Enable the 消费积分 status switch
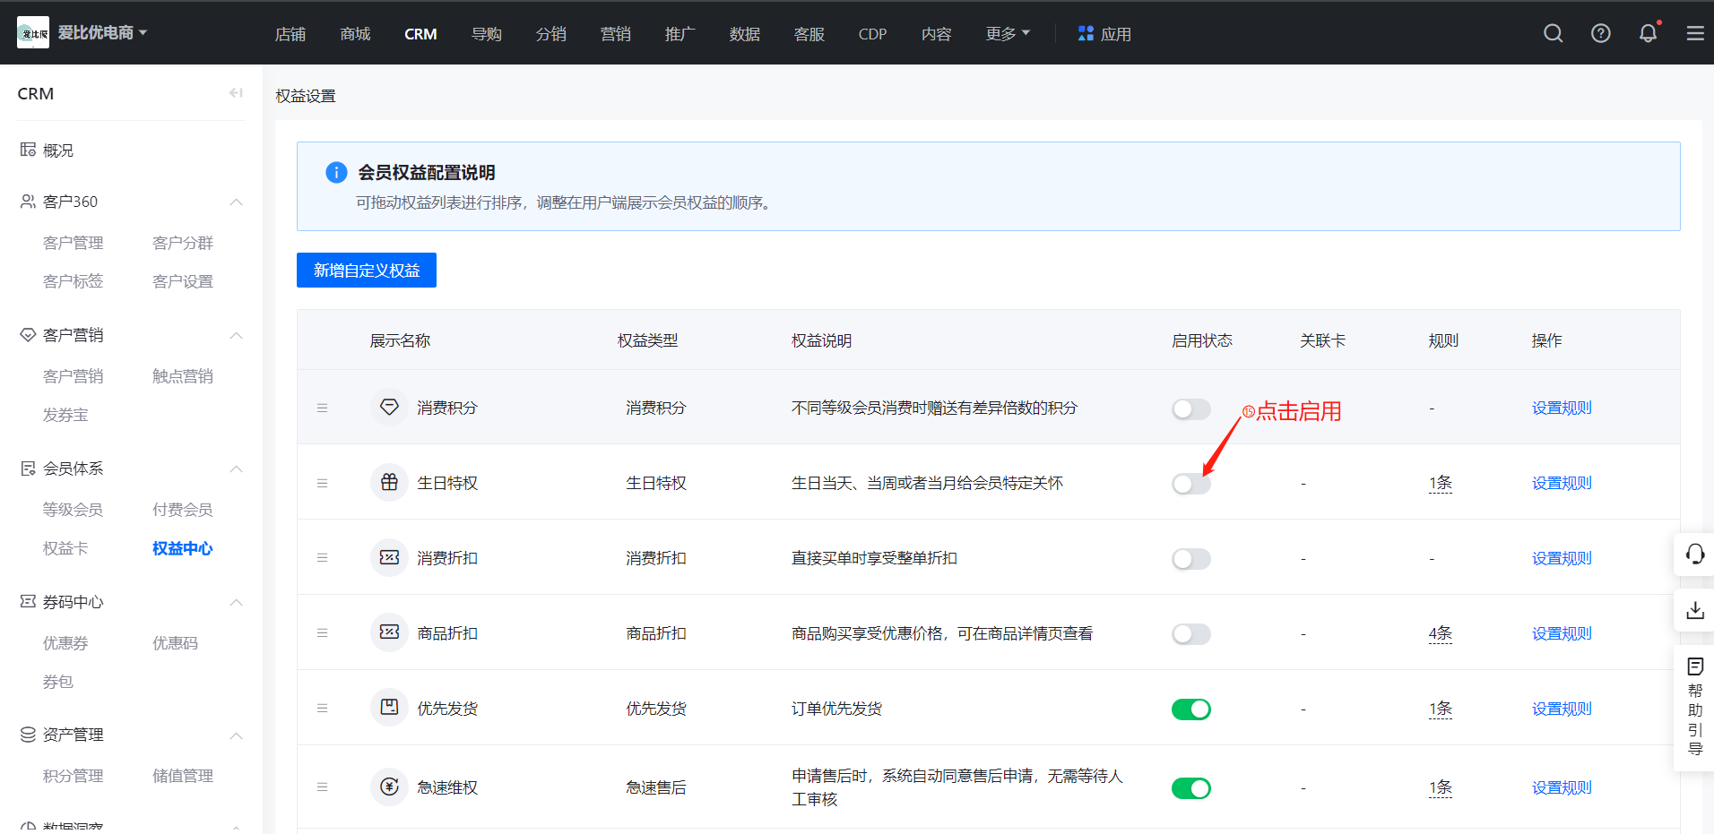 tap(1190, 408)
